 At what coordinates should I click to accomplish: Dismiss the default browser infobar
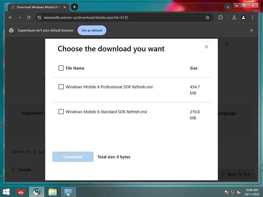(252, 30)
